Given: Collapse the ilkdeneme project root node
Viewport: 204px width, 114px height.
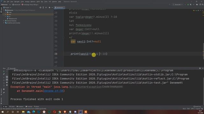Looking at the screenshot, I should [4, 10].
